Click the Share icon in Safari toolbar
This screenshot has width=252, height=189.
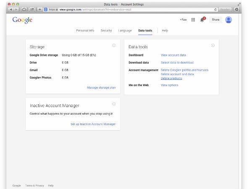click(32, 10)
